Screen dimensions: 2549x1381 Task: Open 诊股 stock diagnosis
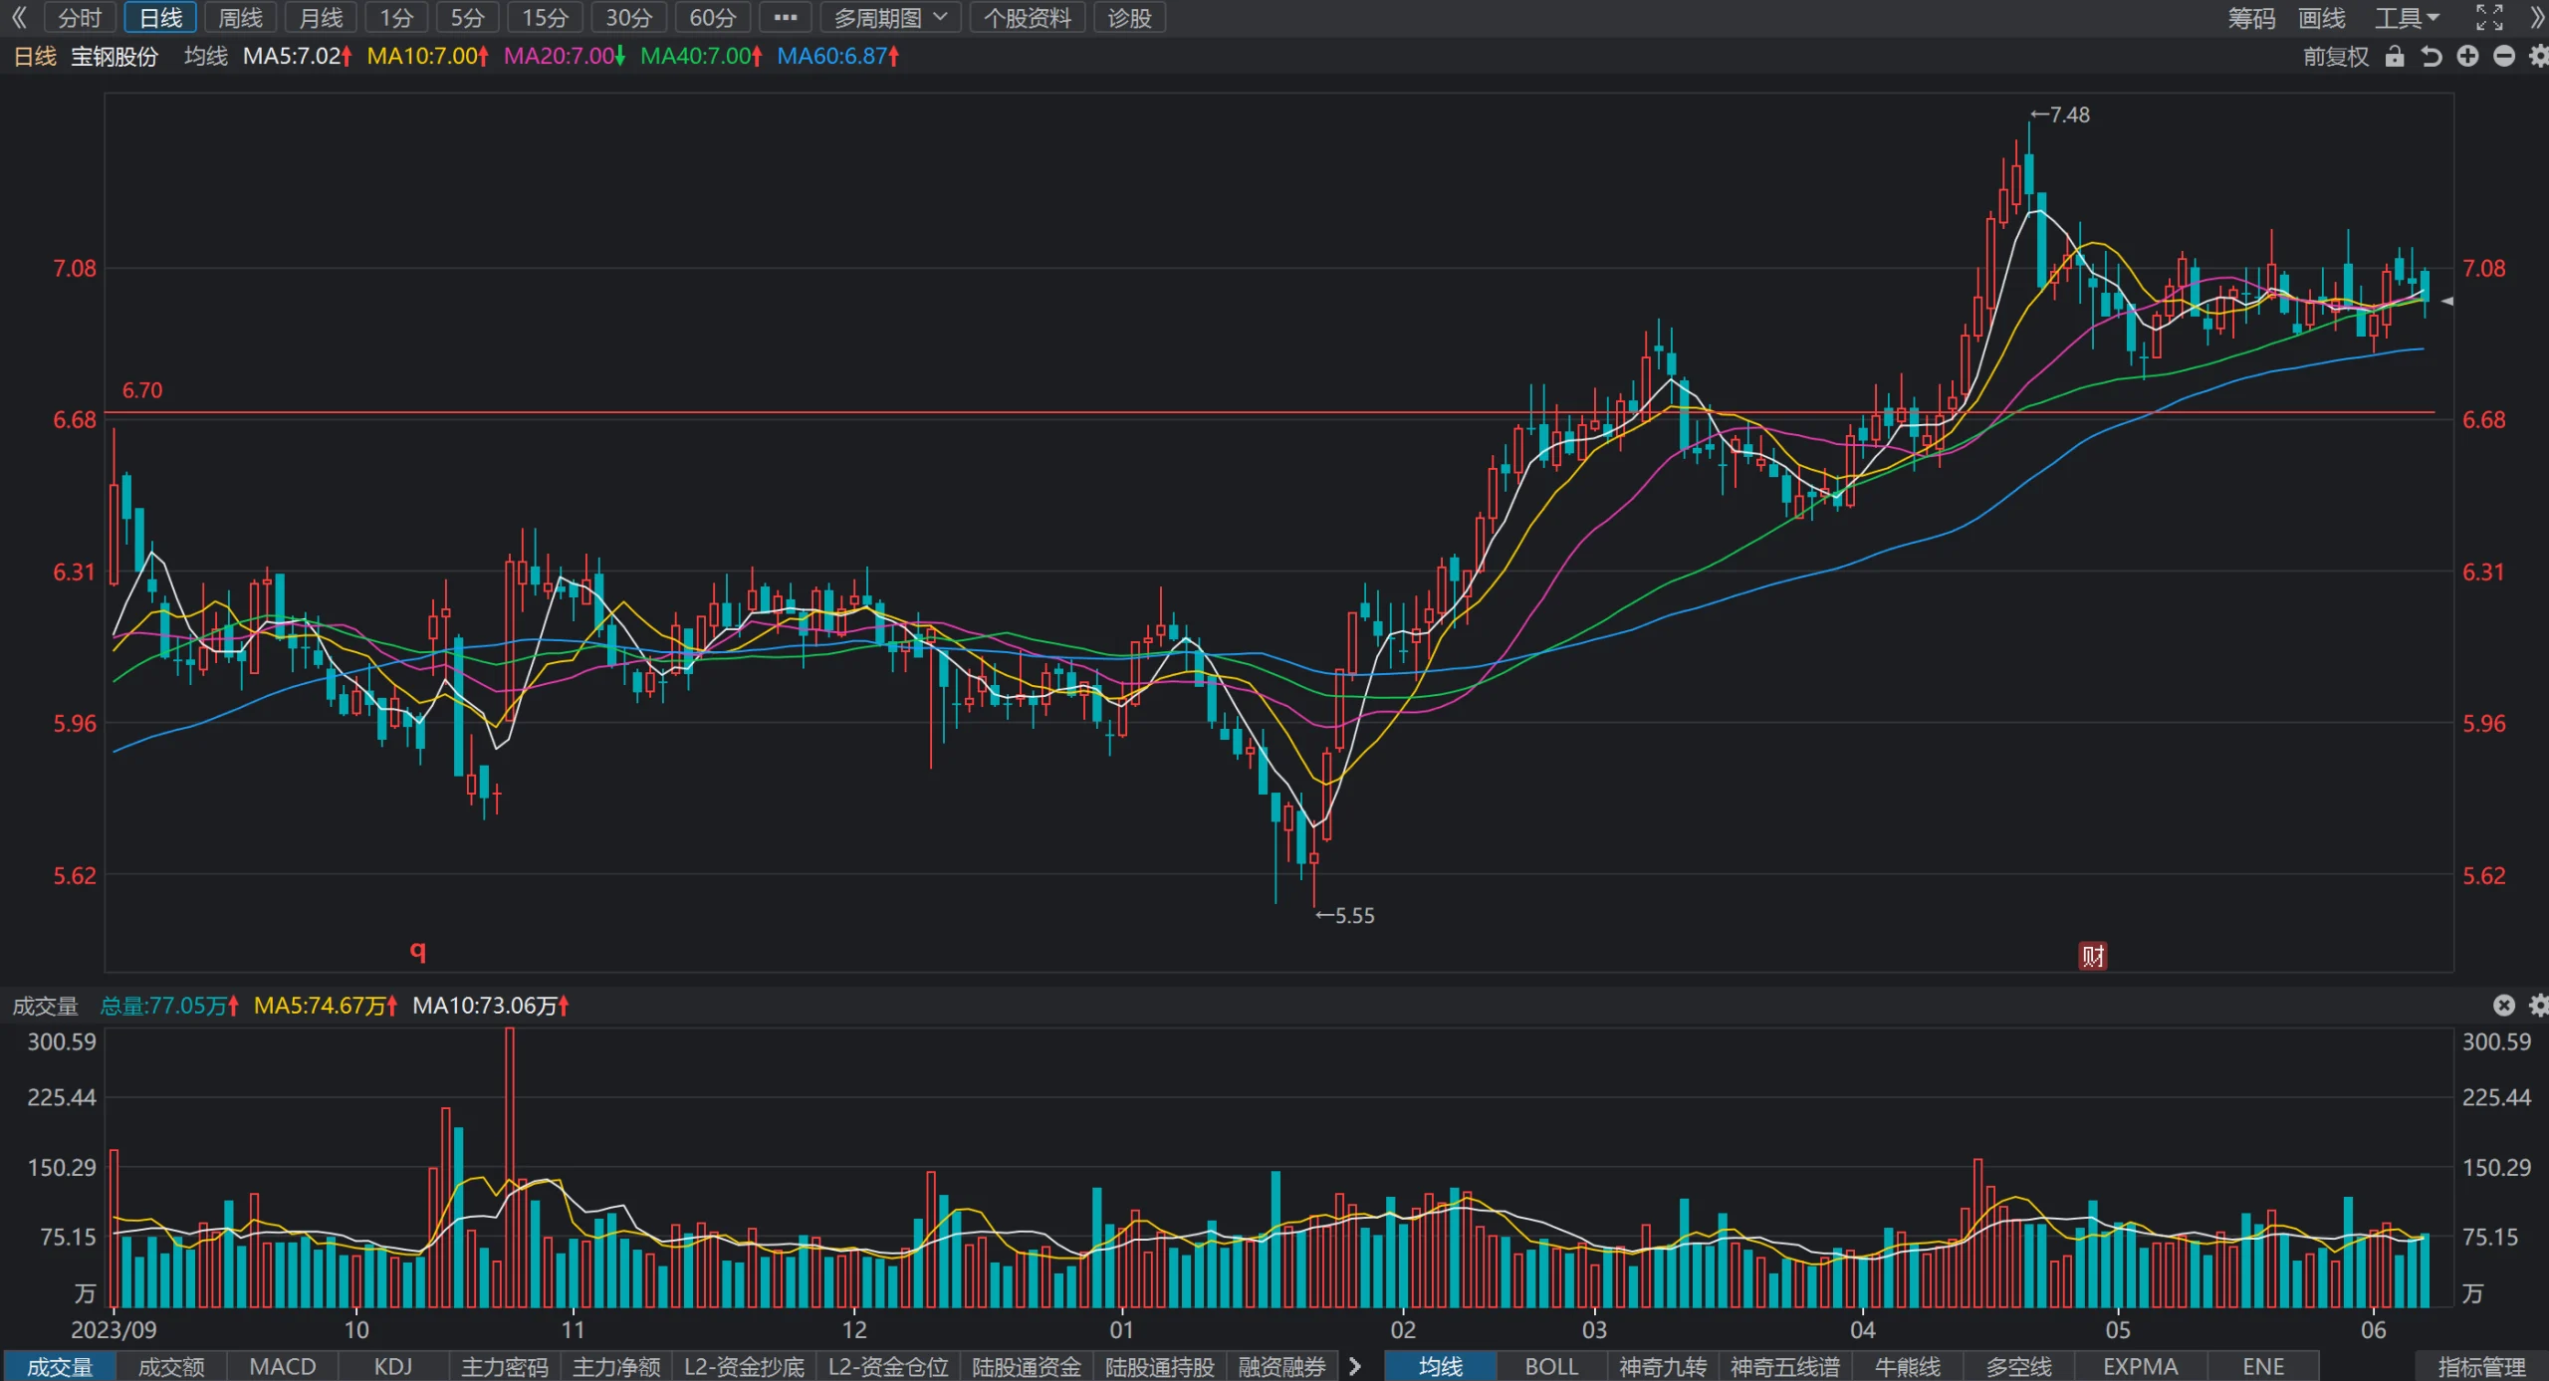point(1129,18)
